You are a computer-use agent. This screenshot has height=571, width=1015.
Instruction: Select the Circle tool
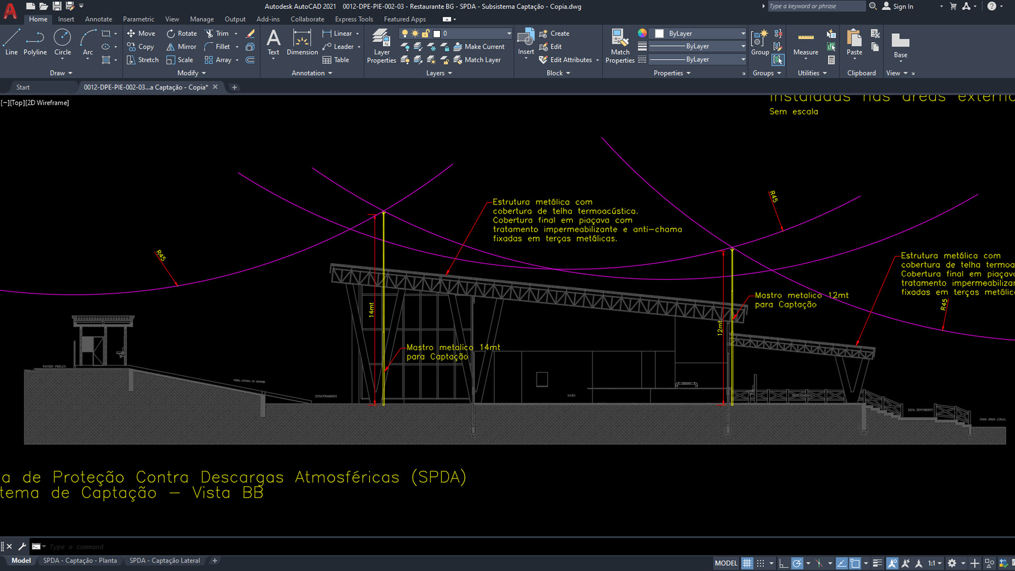coord(62,42)
